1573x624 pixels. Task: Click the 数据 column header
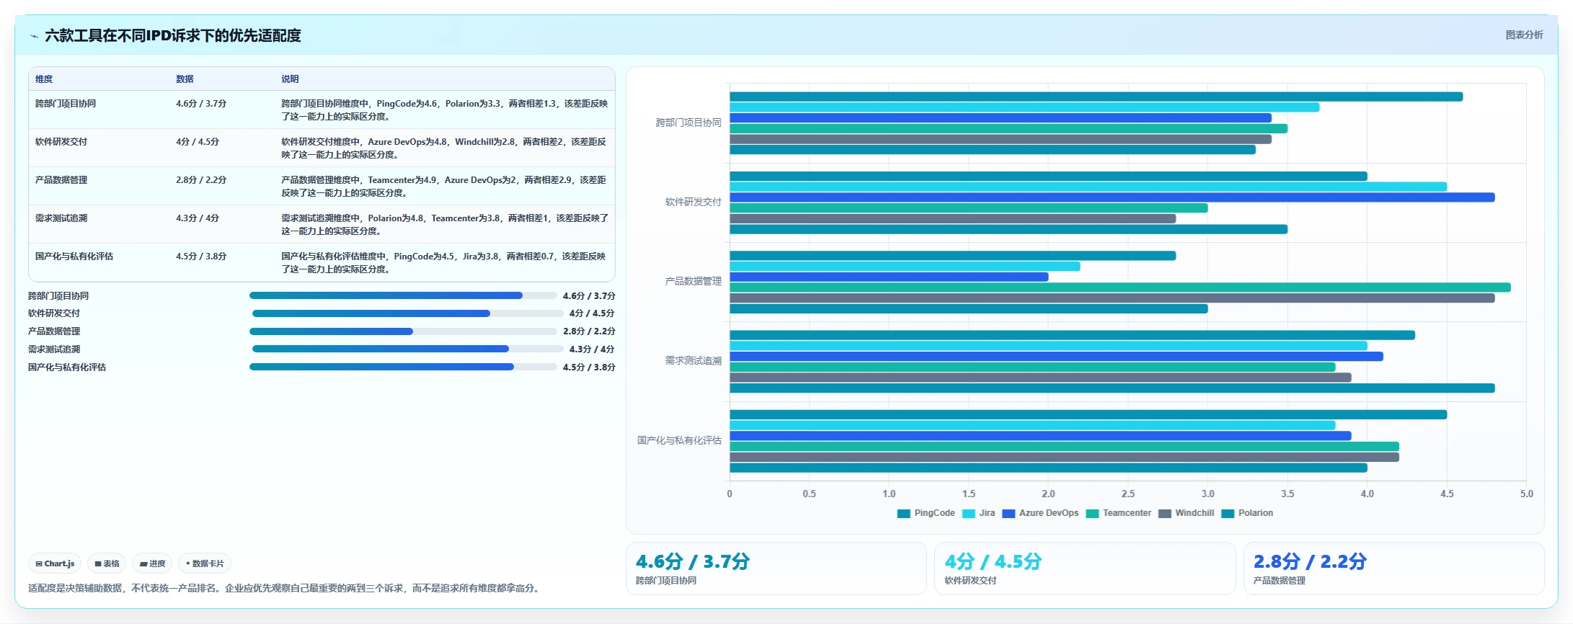pyautogui.click(x=185, y=79)
